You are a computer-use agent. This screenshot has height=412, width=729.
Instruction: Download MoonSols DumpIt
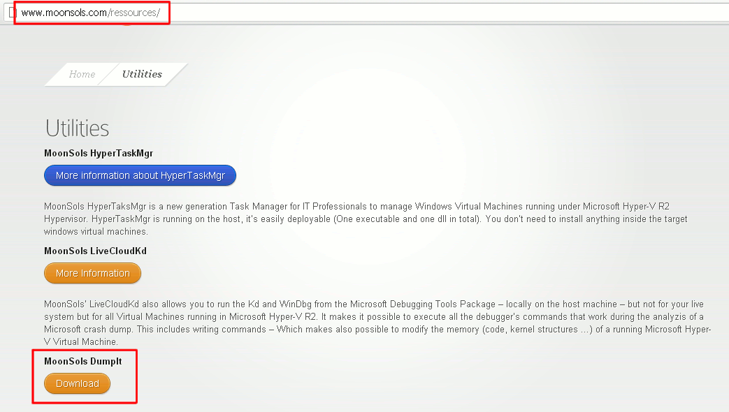click(x=77, y=383)
